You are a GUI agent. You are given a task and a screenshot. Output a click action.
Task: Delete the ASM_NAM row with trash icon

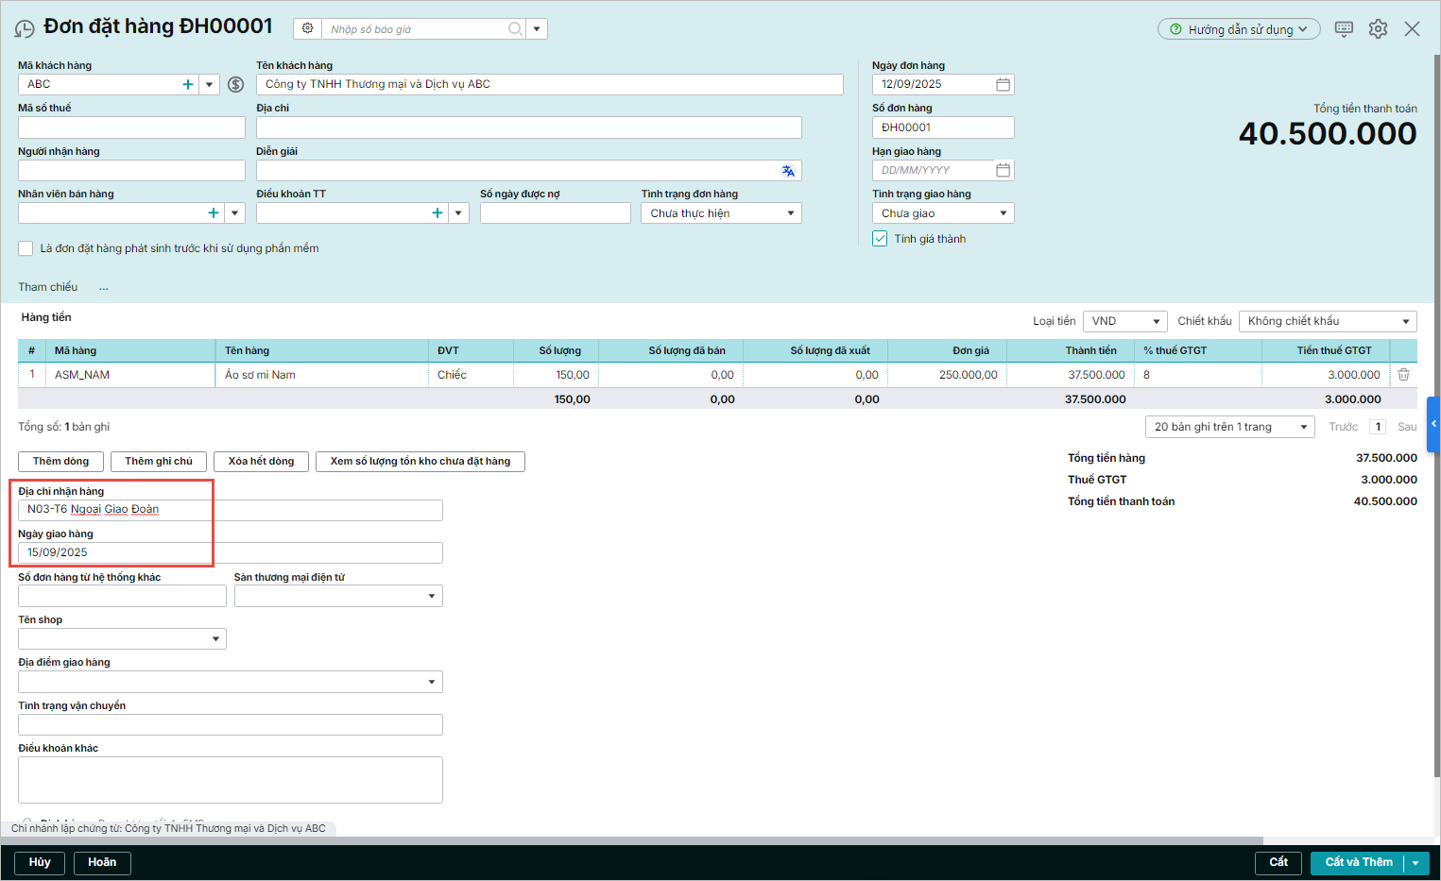coord(1403,375)
